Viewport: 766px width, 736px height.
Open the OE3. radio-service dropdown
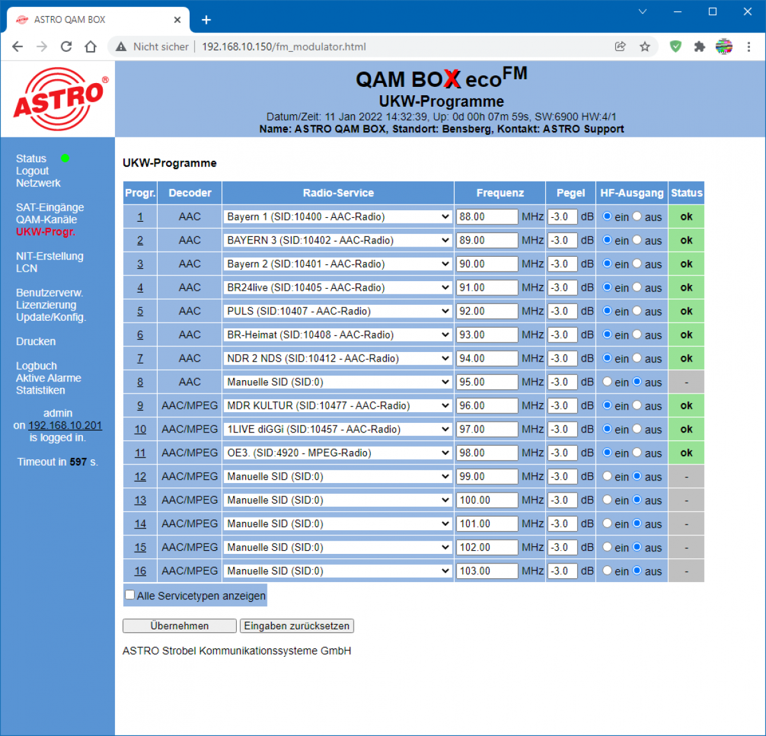[338, 453]
